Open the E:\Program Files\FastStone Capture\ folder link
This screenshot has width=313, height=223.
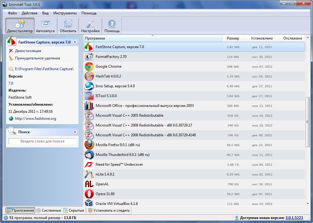click(x=44, y=69)
